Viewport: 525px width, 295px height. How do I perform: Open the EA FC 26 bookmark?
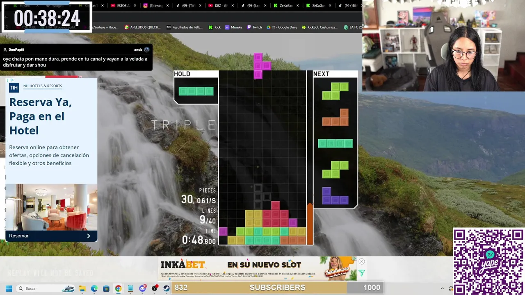352,27
